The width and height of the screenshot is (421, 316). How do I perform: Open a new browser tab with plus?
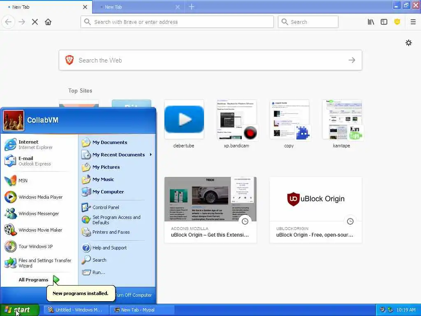(x=192, y=7)
